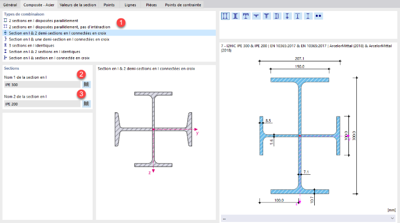The height and width of the screenshot is (223, 400).
Task: Click icon beside '2 sections en I disposées parallèlement'
Action: [5, 20]
